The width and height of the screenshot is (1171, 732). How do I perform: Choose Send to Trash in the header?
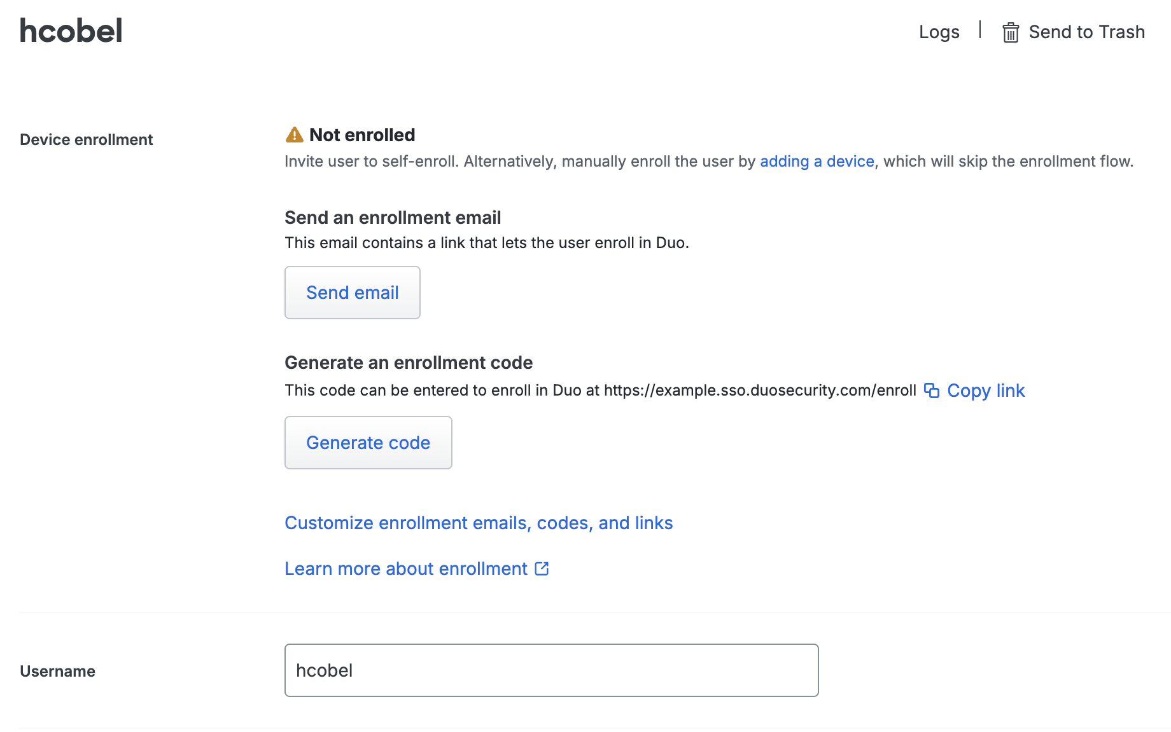pos(1086,31)
